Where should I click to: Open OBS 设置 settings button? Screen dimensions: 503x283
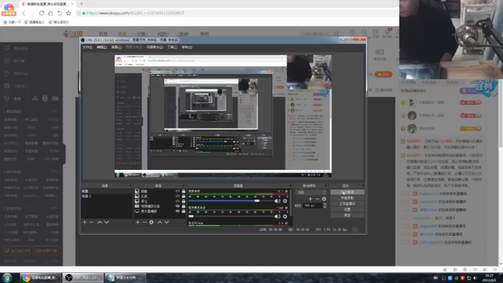coord(347,209)
